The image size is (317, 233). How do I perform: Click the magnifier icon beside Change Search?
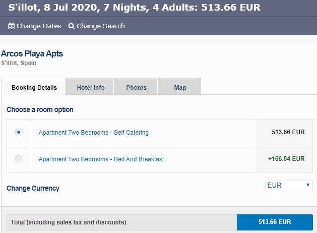click(72, 26)
